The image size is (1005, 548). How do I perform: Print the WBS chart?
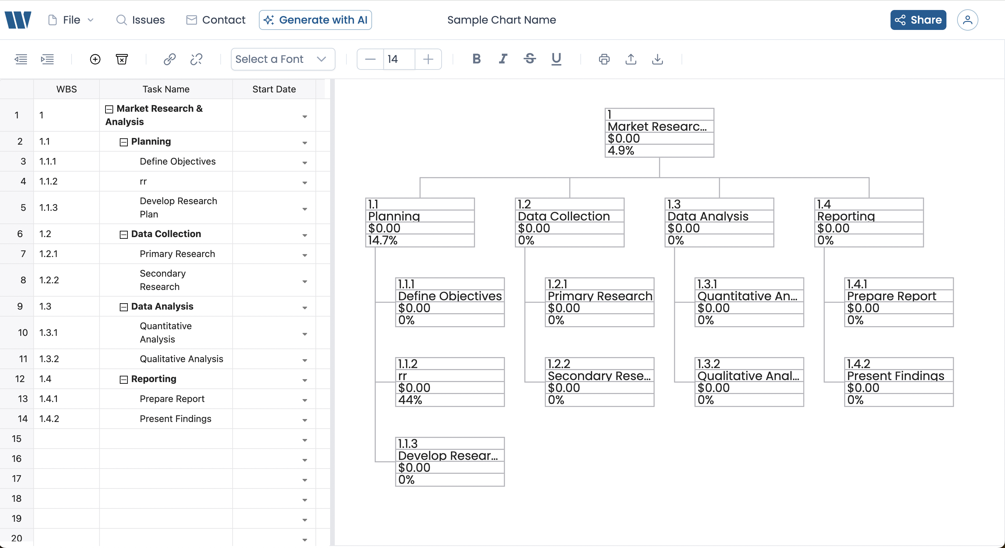[x=604, y=59]
